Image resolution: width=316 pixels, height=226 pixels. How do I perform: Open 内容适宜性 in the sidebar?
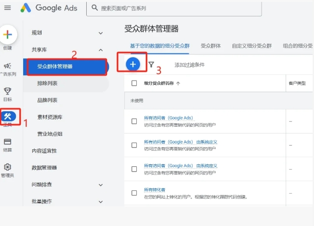coord(44,151)
